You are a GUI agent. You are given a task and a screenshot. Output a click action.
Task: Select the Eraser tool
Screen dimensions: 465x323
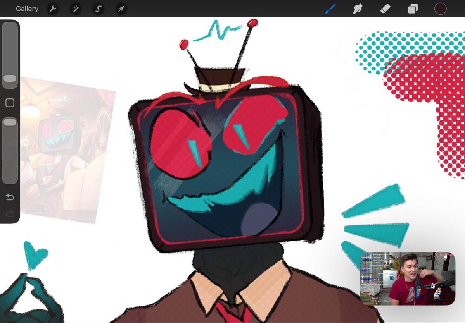[x=385, y=9]
